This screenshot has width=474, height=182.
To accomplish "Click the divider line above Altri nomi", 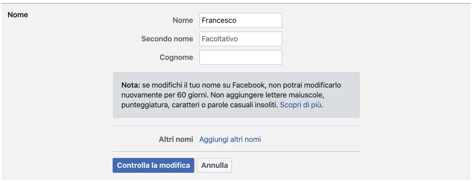I will (x=236, y=126).
